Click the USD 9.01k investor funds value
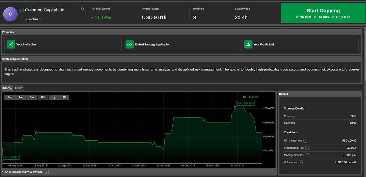Screen dimensions: 366x177 [154, 17]
